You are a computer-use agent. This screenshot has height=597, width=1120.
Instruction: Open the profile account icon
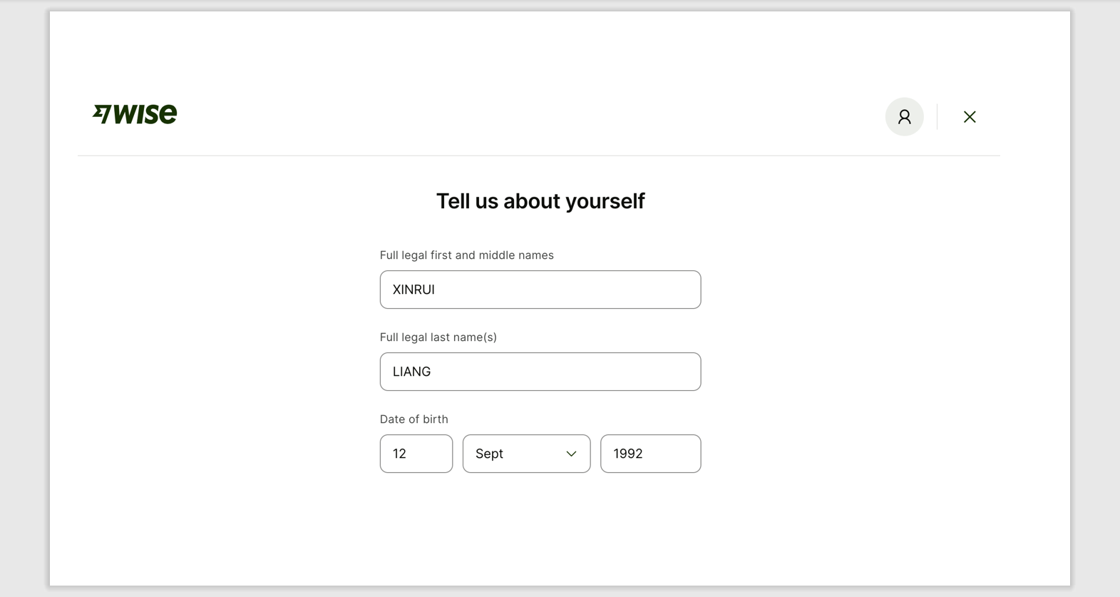click(904, 117)
